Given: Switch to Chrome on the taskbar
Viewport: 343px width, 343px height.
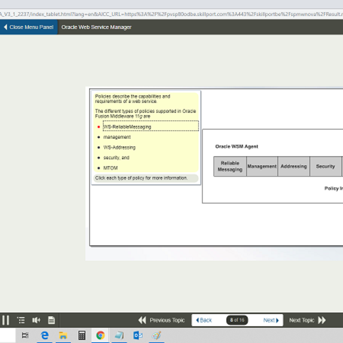Looking at the screenshot, I should tap(100, 335).
